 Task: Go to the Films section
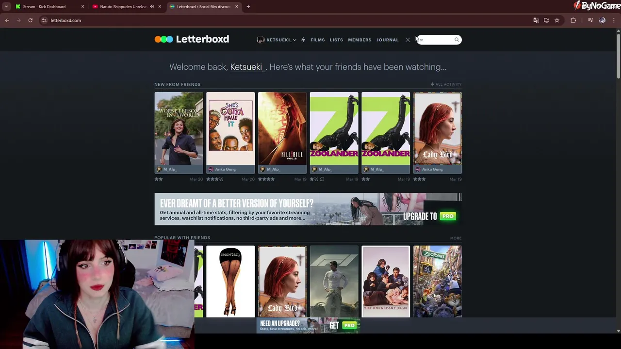pyautogui.click(x=318, y=40)
